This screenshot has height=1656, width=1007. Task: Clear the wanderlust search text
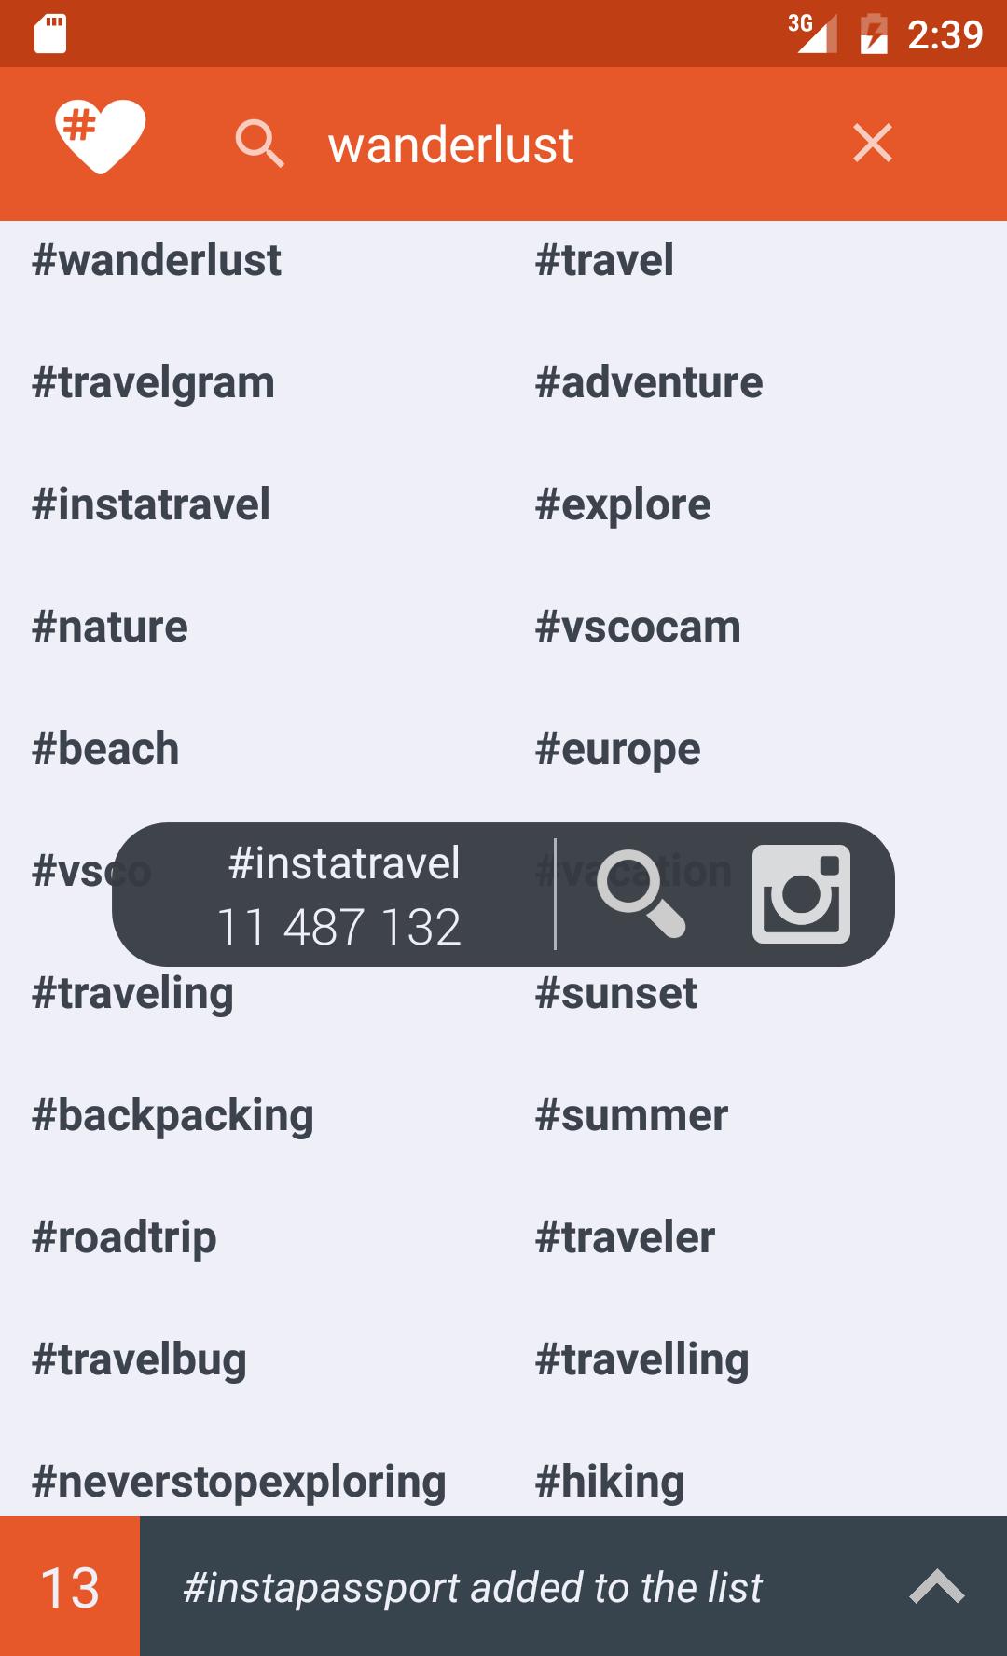872,144
